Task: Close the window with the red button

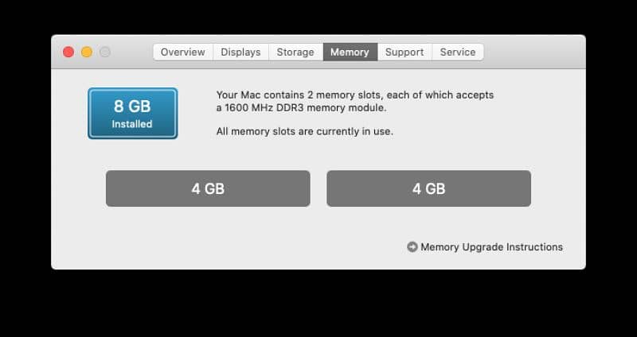Action: tap(68, 52)
